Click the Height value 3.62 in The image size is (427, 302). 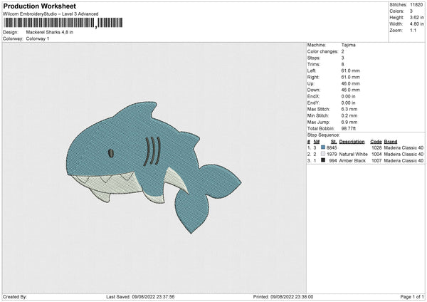416,17
